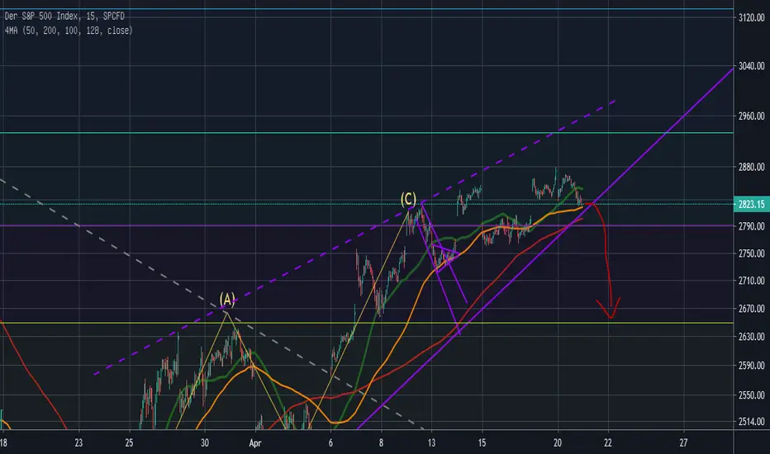Image resolution: width=770 pixels, height=454 pixels.
Task: Click the Apr month label on the time axis
Action: click(254, 443)
